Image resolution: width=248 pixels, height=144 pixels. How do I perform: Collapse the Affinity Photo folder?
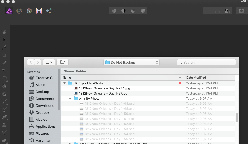click(x=70, y=99)
